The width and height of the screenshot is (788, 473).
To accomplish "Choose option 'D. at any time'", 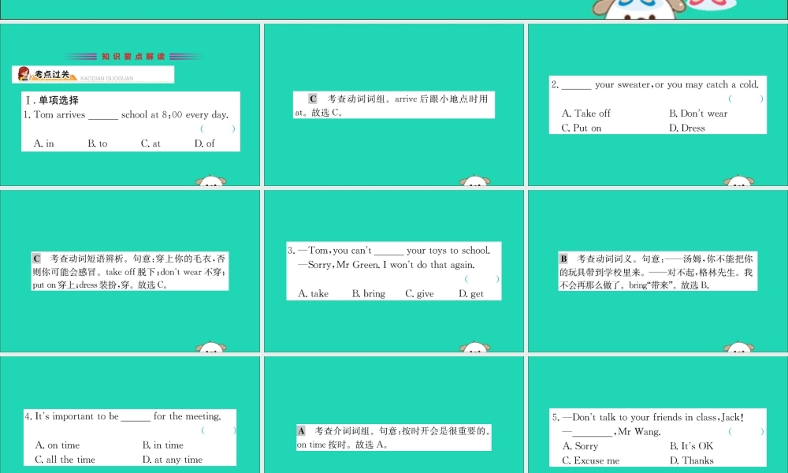I will point(173,460).
